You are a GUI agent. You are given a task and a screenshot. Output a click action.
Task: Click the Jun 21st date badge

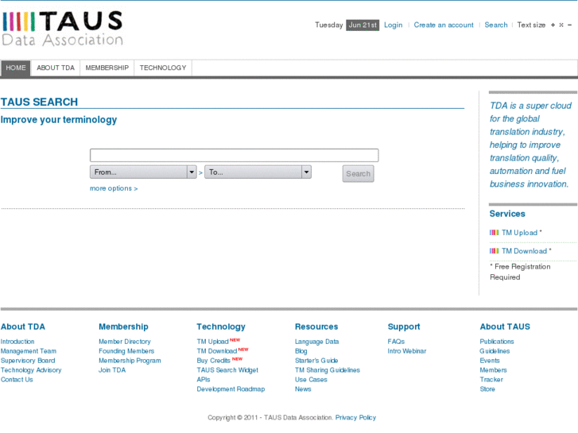click(363, 25)
